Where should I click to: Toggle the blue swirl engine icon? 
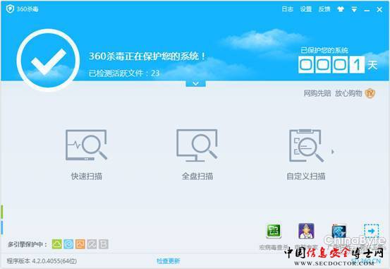click(68, 244)
